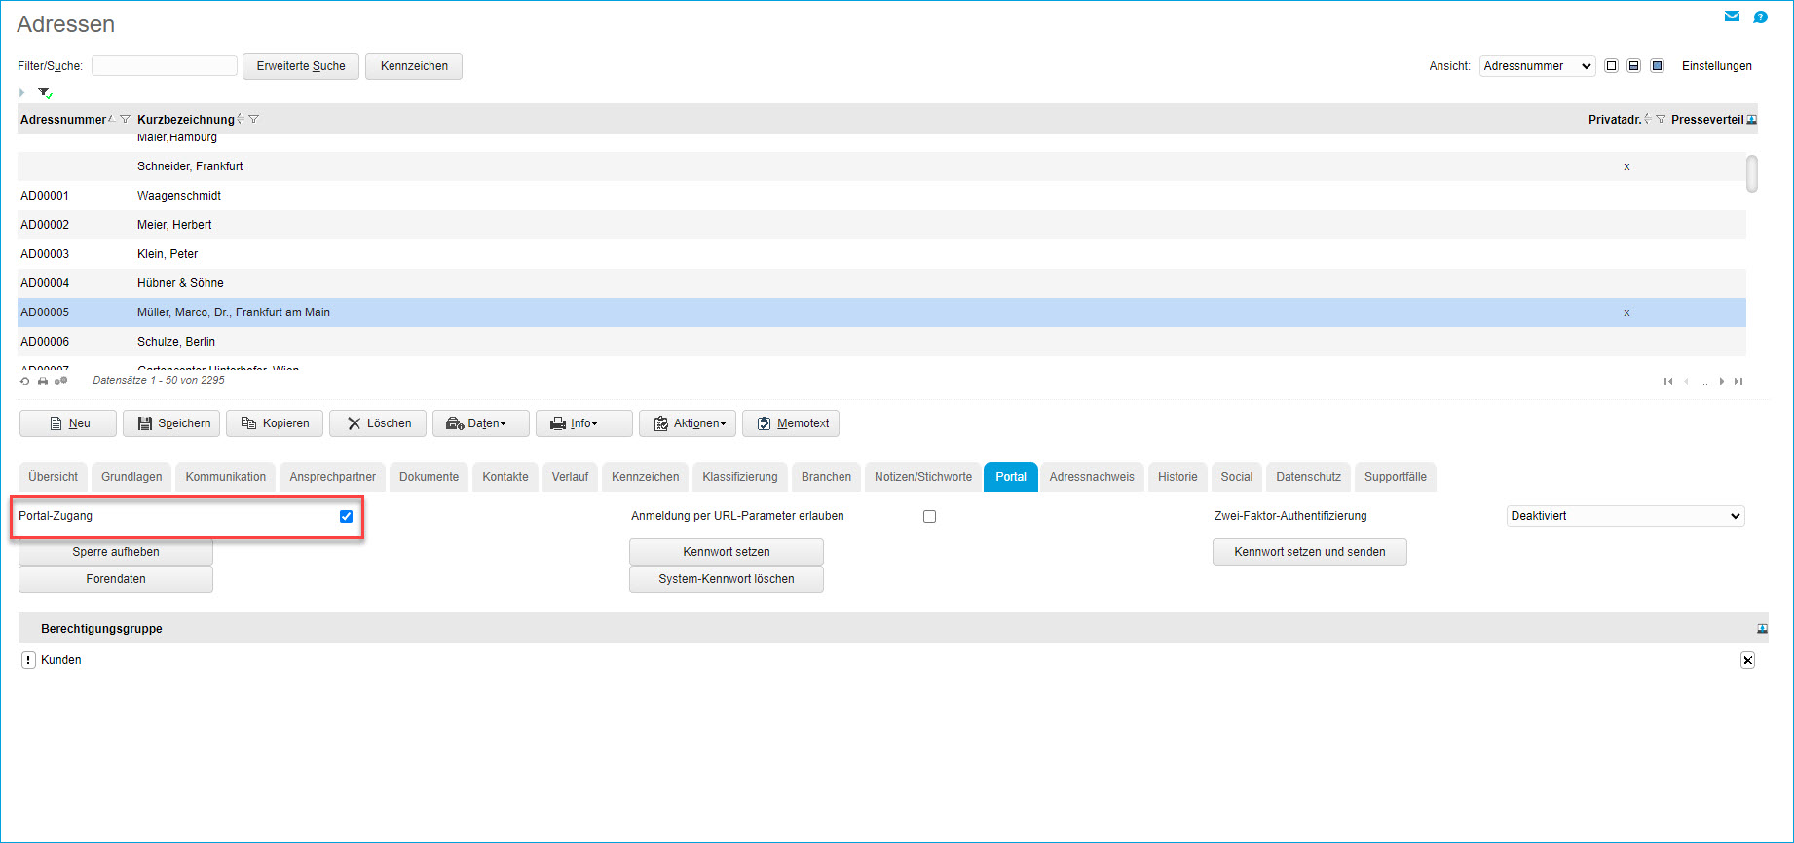The height and width of the screenshot is (843, 1794).
Task: Filter the Adressnummer column
Action: pos(125,119)
